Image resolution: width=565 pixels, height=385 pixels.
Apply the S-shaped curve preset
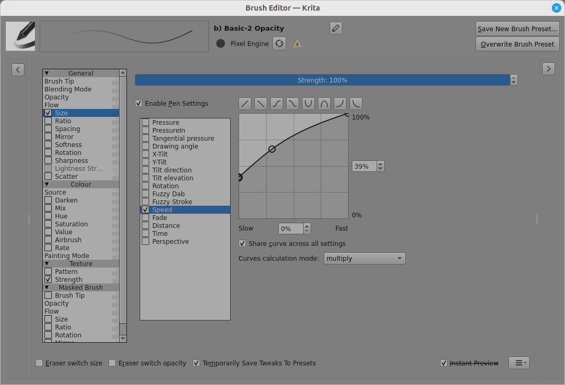[x=277, y=104]
